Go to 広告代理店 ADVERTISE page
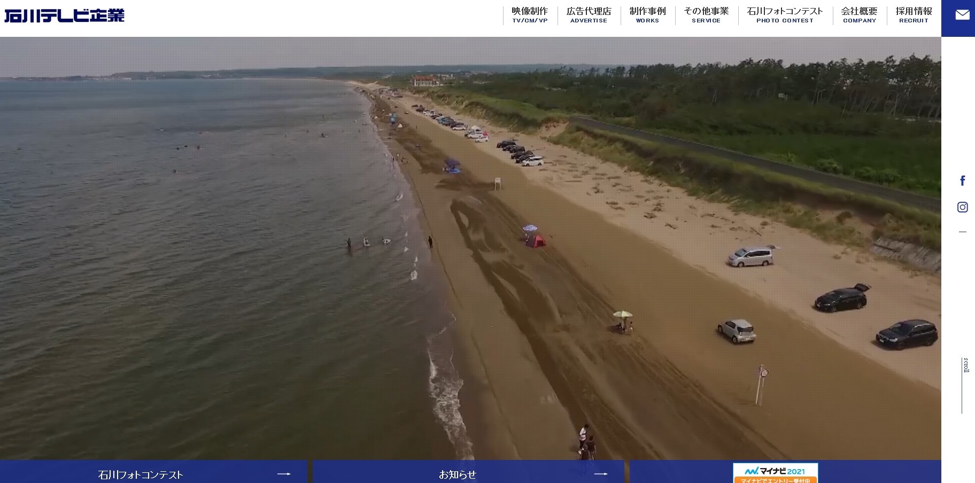 (589, 15)
